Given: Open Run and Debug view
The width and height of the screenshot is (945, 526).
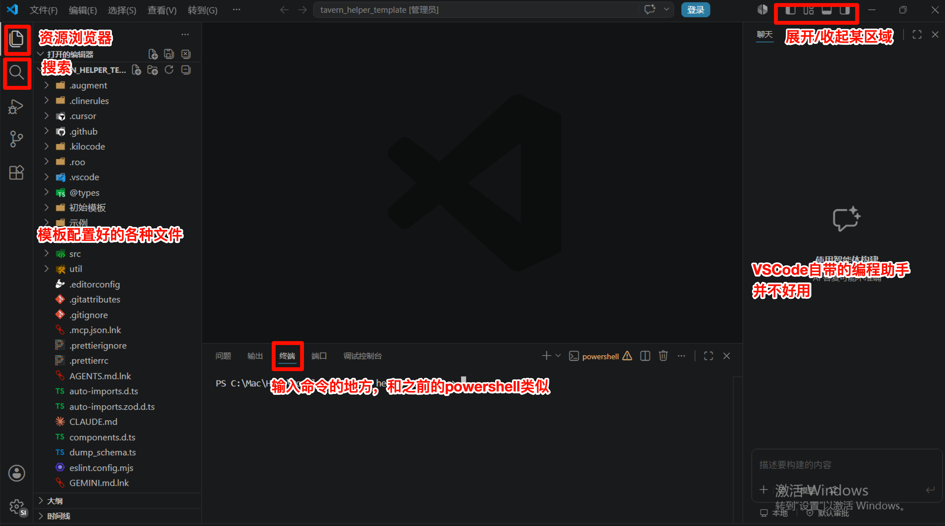Looking at the screenshot, I should click(16, 106).
